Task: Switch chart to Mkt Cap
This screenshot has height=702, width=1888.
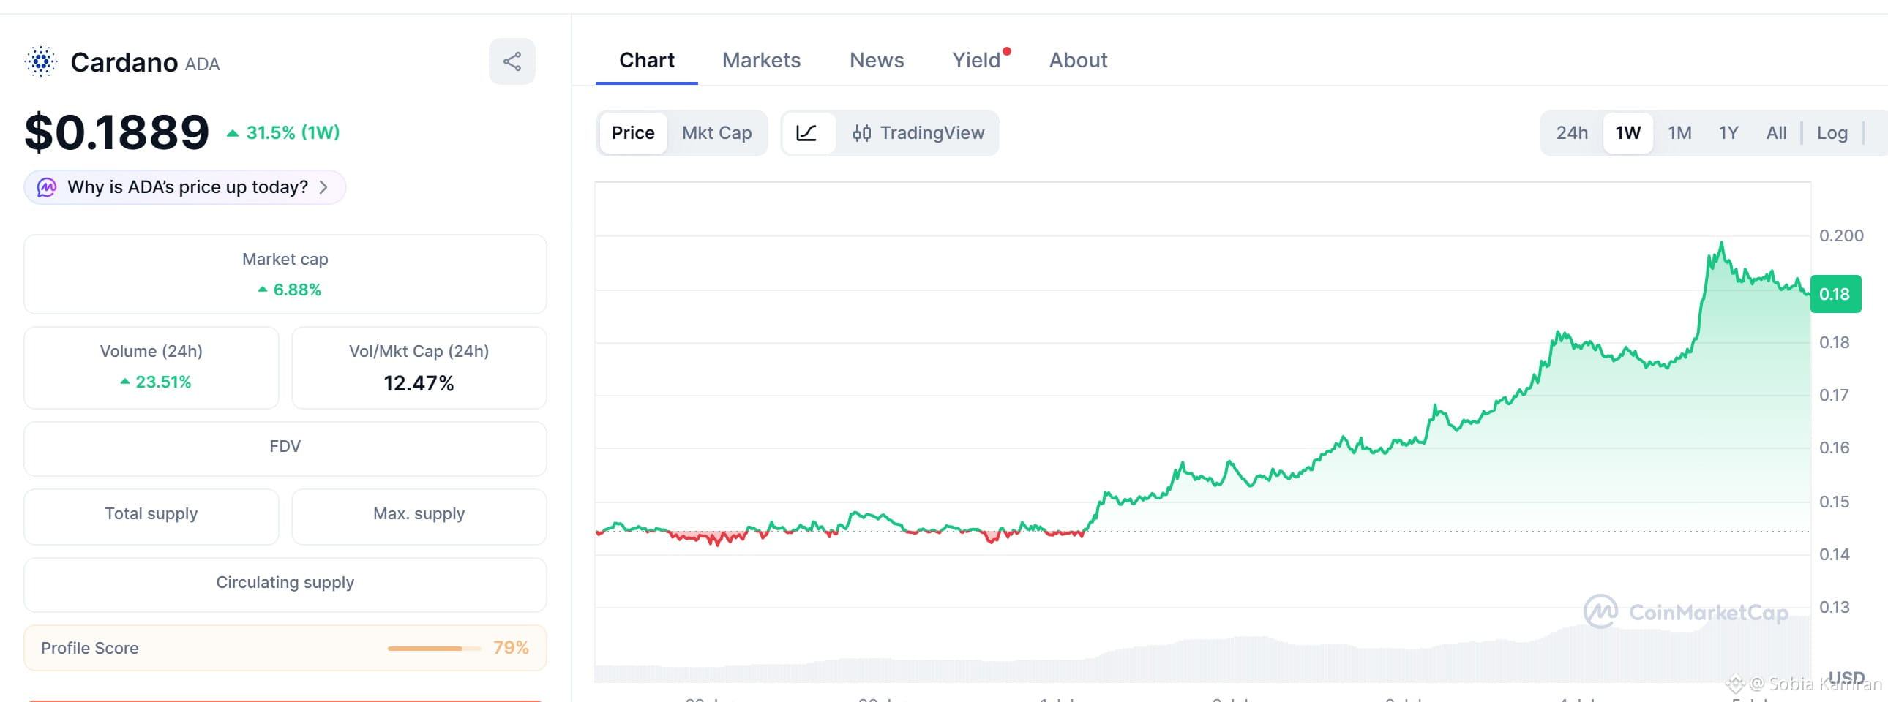Action: tap(717, 133)
